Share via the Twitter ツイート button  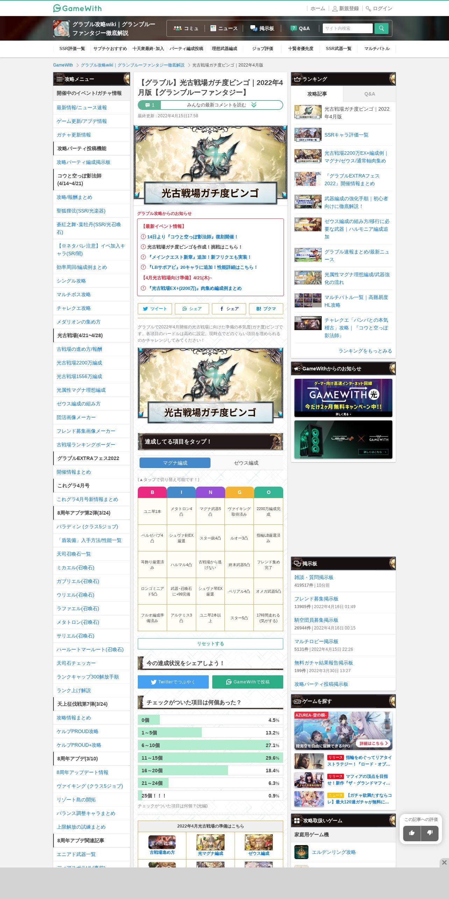coord(155,309)
